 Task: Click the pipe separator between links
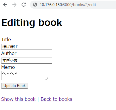[38, 99]
